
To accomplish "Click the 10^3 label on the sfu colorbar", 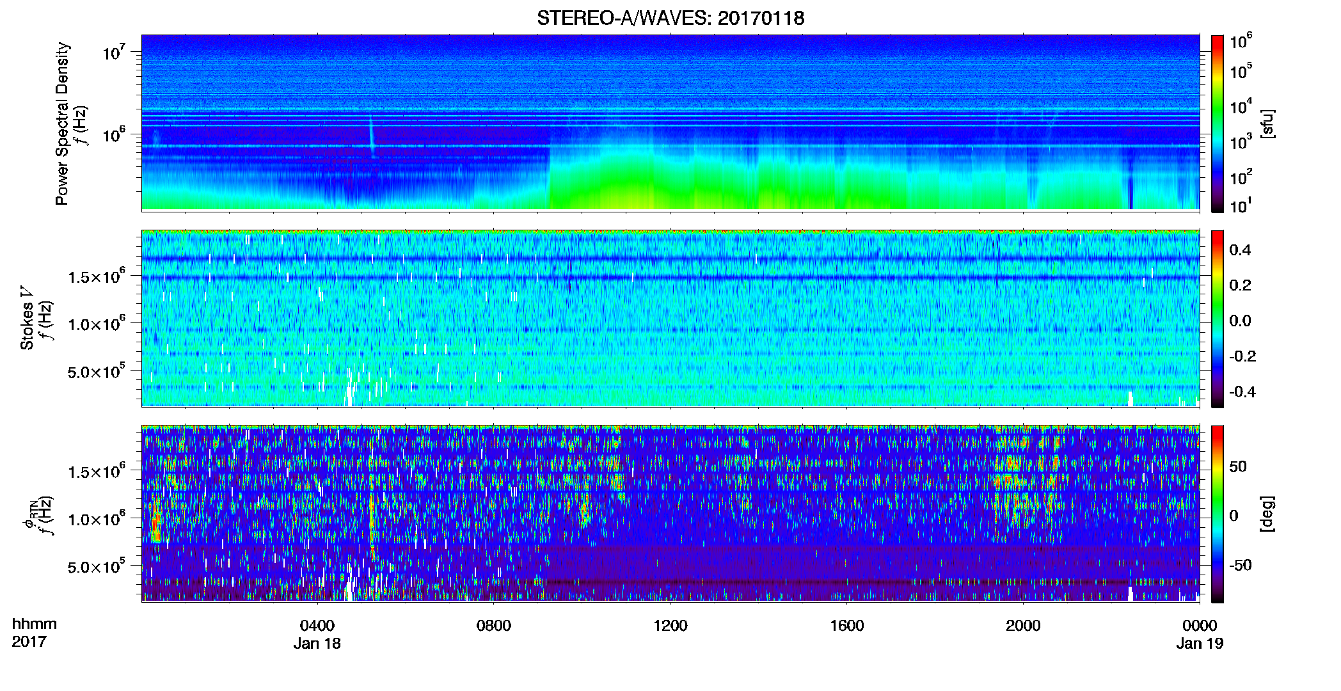I will (x=1241, y=141).
